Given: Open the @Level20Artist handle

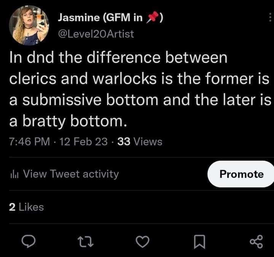Looking at the screenshot, I should coord(96,34).
